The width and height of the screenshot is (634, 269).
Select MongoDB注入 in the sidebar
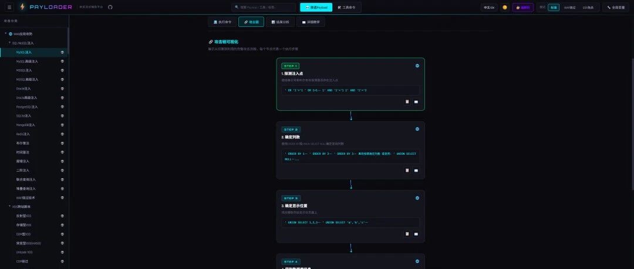tap(25, 125)
